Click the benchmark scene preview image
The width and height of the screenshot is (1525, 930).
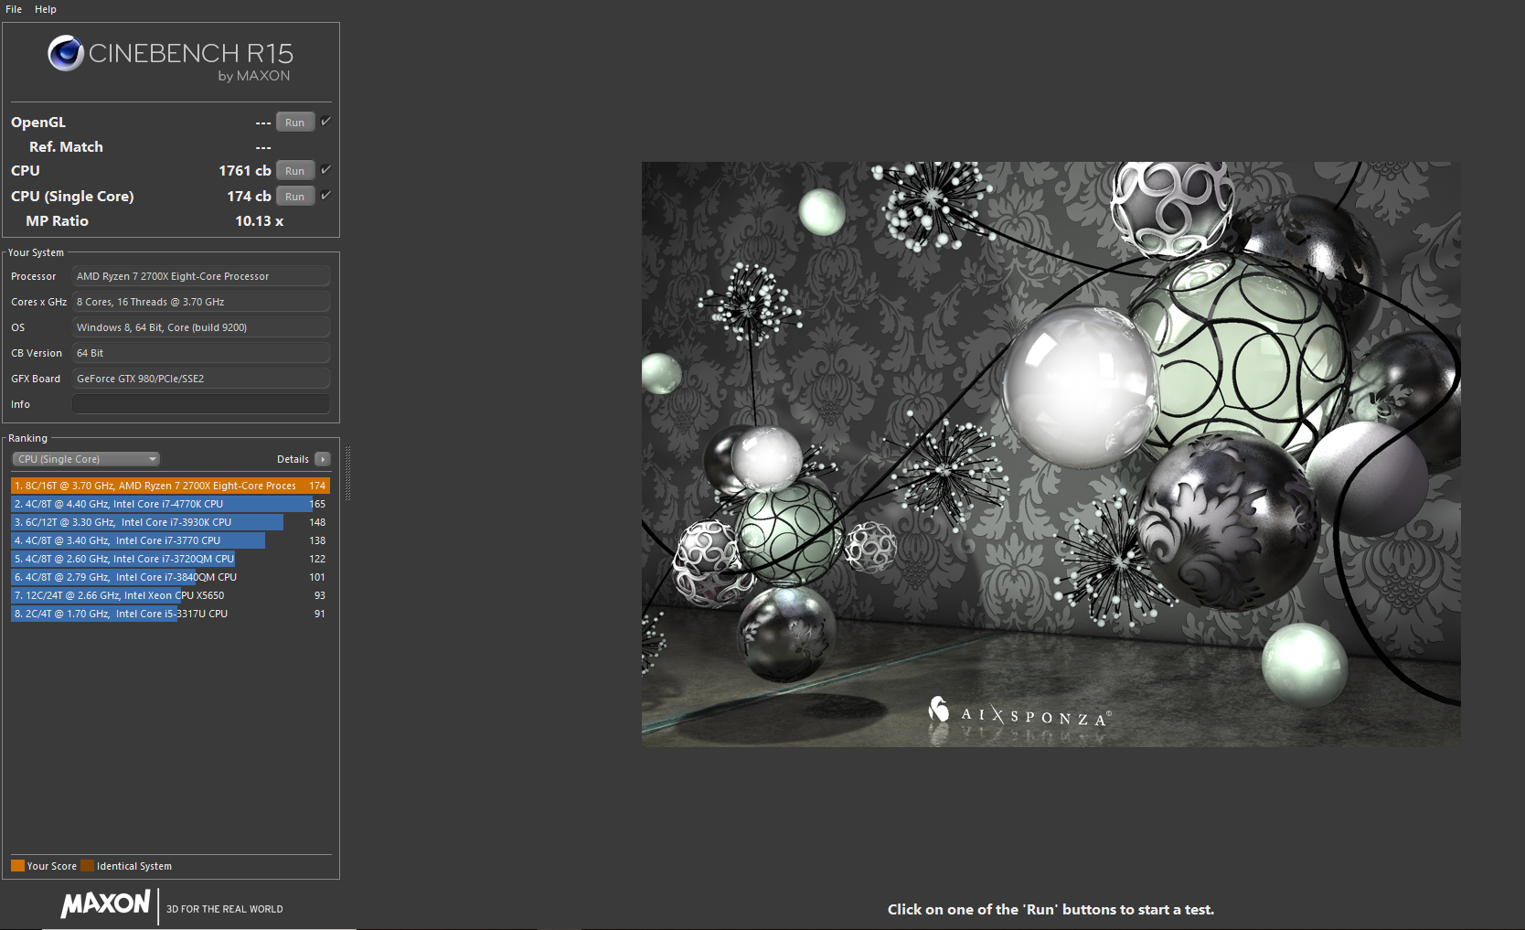[x=1051, y=453]
